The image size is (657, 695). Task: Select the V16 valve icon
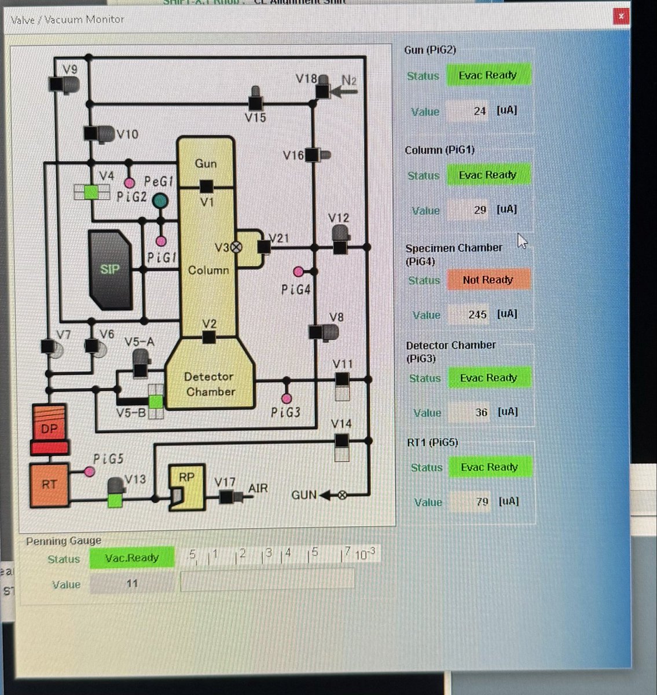pos(318,155)
